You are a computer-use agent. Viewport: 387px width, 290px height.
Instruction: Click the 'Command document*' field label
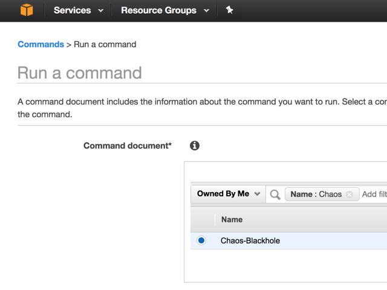click(128, 146)
